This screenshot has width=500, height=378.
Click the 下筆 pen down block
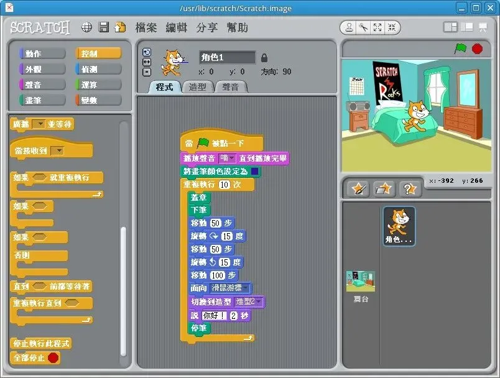[x=199, y=210]
